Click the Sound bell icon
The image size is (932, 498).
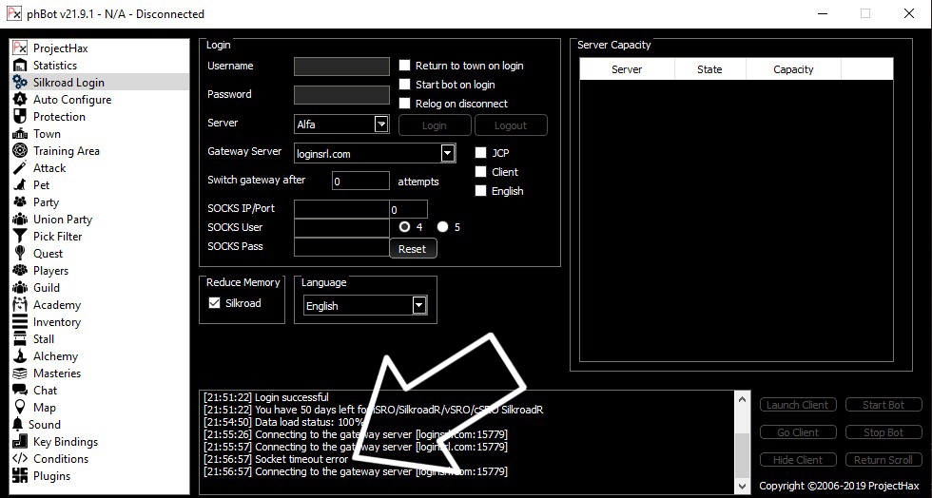pos(18,425)
